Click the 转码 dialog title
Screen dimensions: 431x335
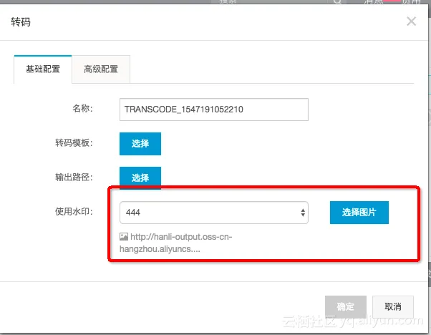coord(21,21)
